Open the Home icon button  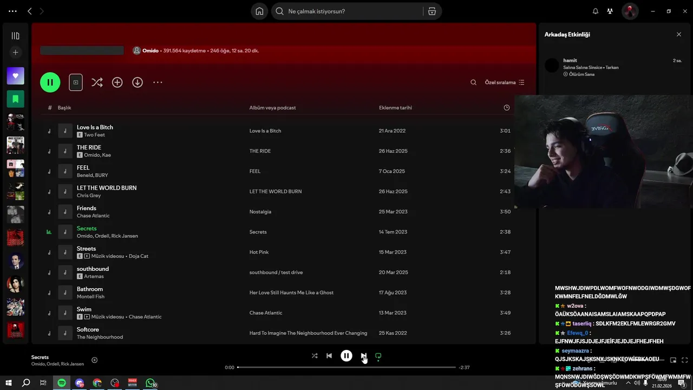pos(259,11)
